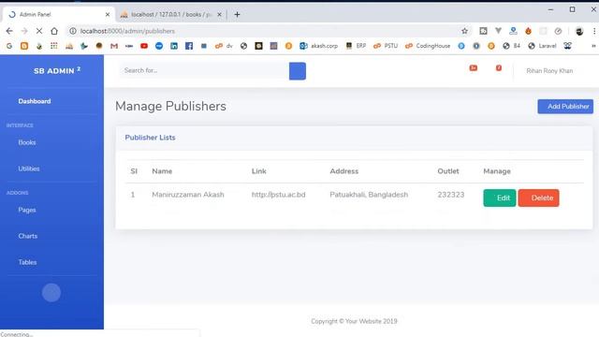This screenshot has height=337, width=599.
Task: Open the Laravel bookmark
Action: (x=542, y=46)
